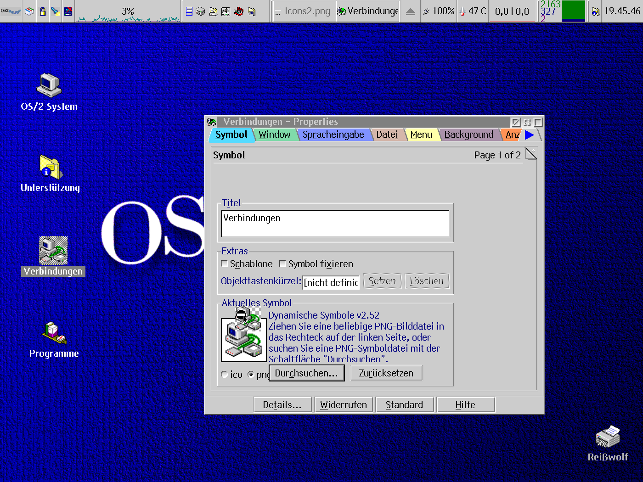Click the red toolbox icon in XCenter

tap(238, 11)
